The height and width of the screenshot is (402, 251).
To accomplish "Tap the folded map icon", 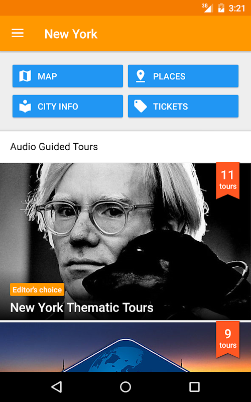I will 25,76.
